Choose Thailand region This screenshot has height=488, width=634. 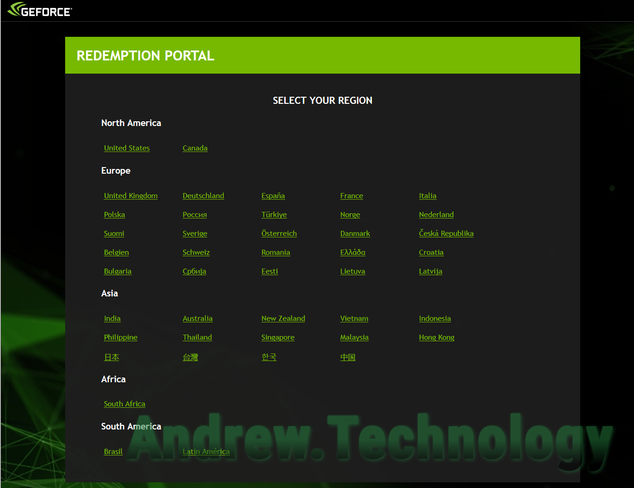click(x=197, y=337)
